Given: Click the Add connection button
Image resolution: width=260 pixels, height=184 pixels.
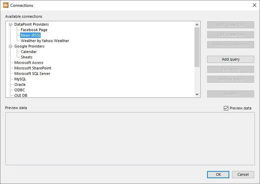Looking at the screenshot, I should click(x=230, y=25).
